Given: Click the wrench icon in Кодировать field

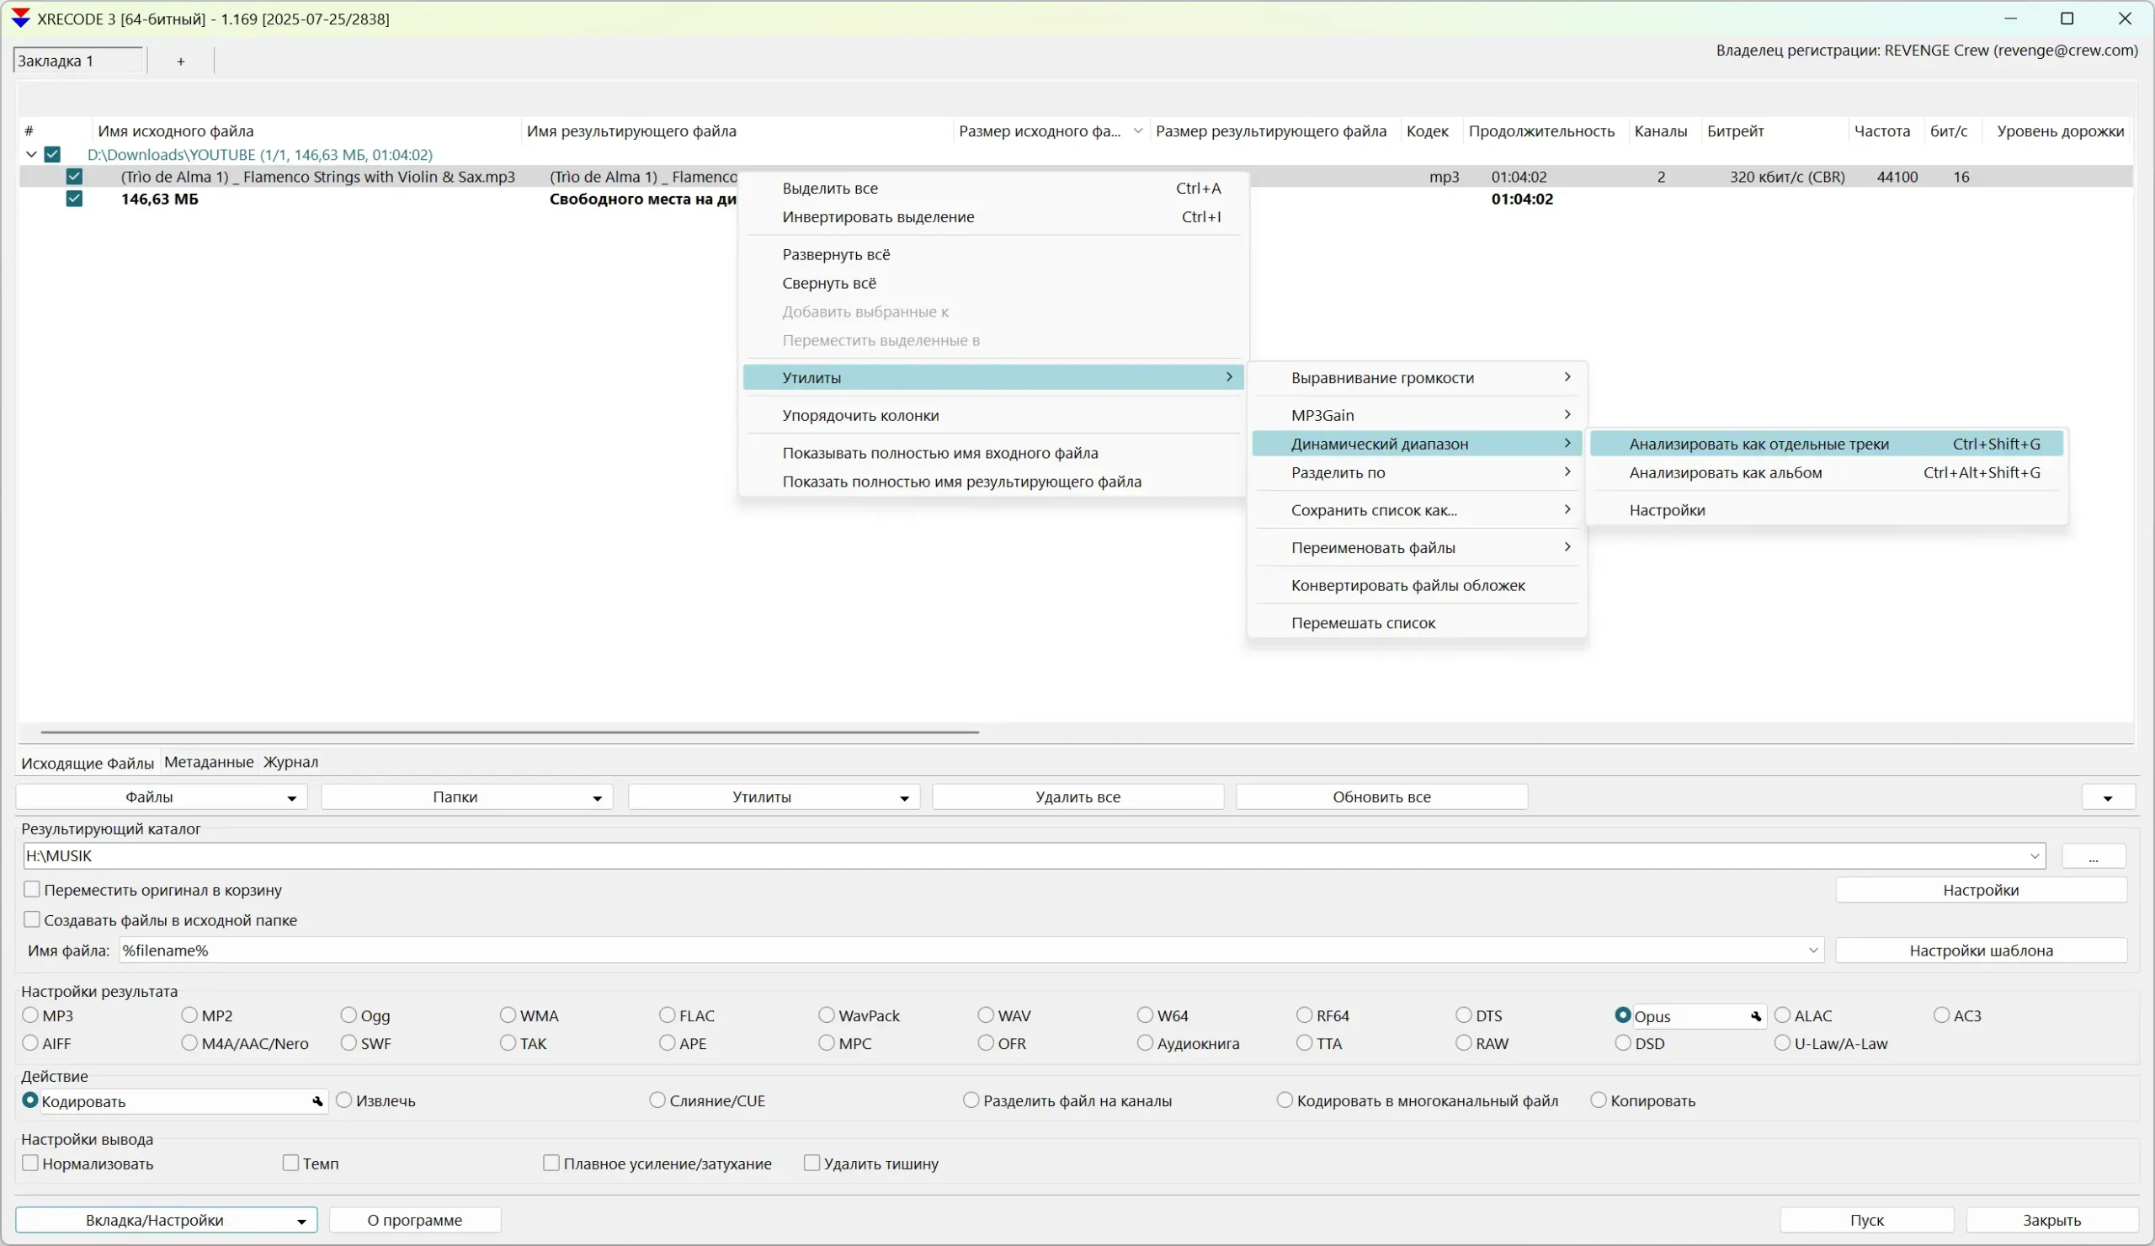Looking at the screenshot, I should (x=317, y=1101).
